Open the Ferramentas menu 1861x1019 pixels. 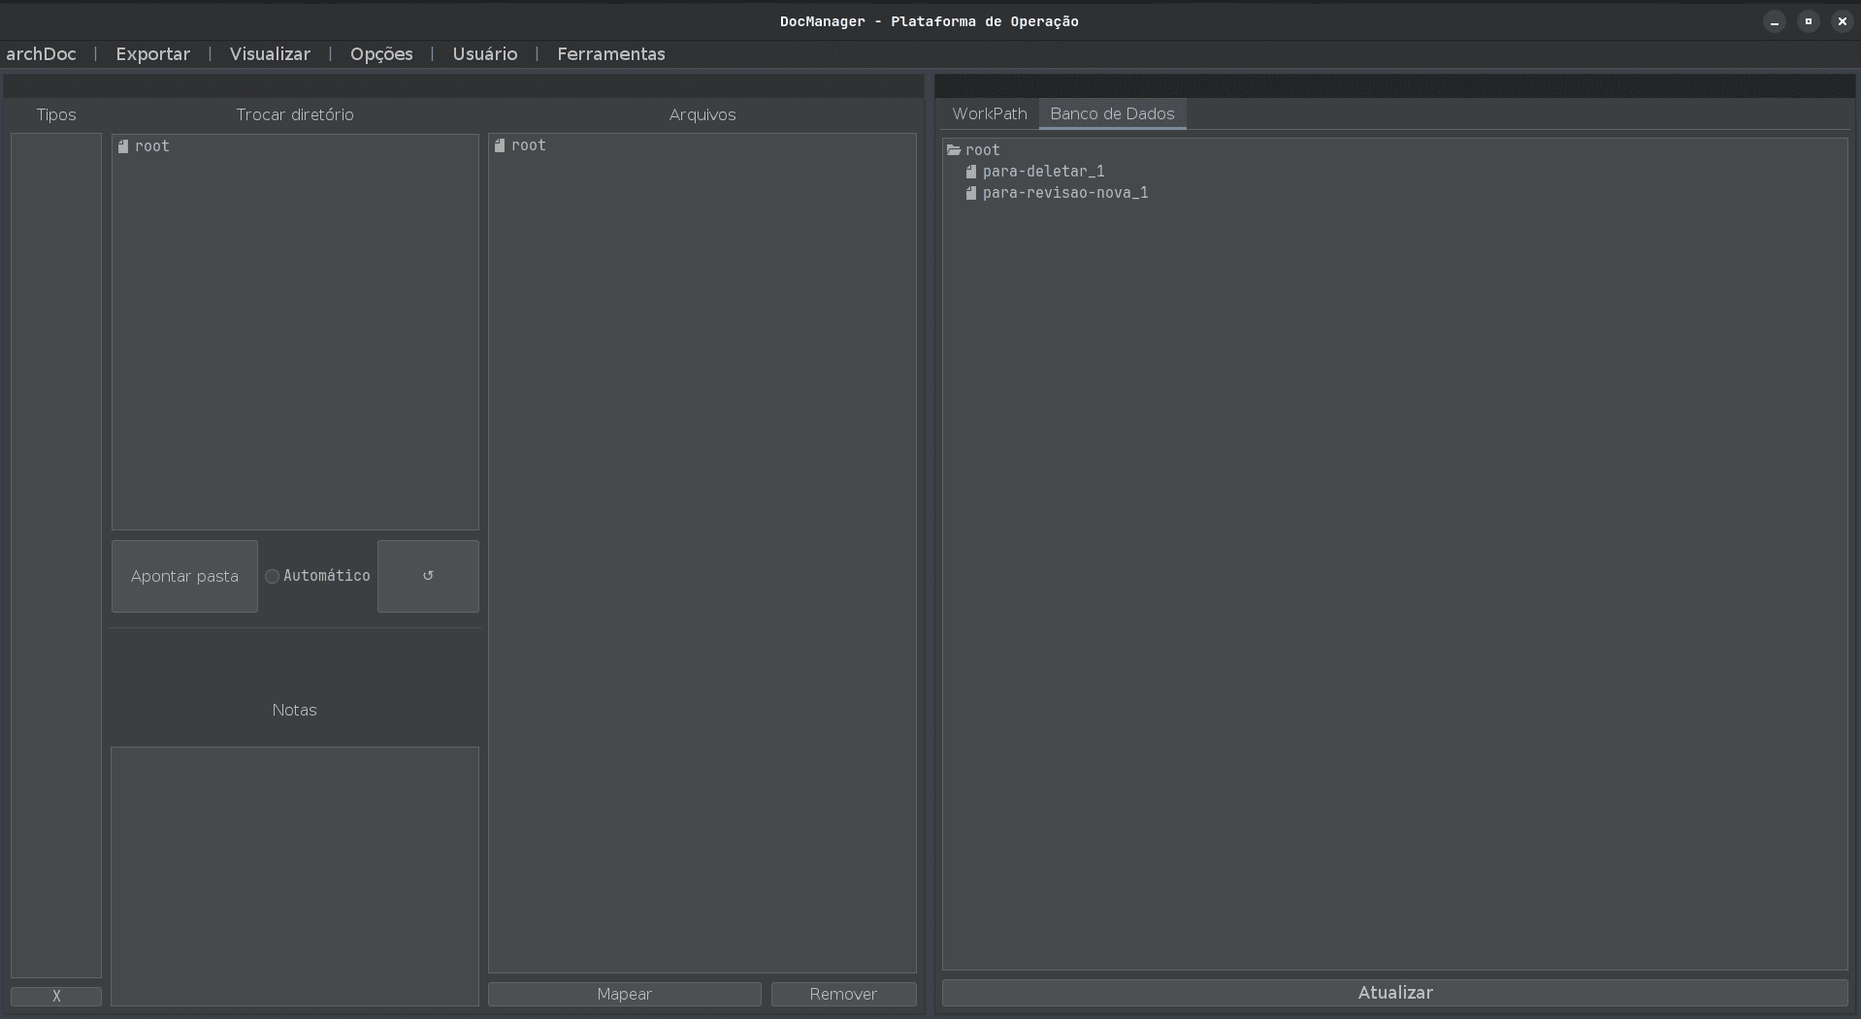[611, 54]
